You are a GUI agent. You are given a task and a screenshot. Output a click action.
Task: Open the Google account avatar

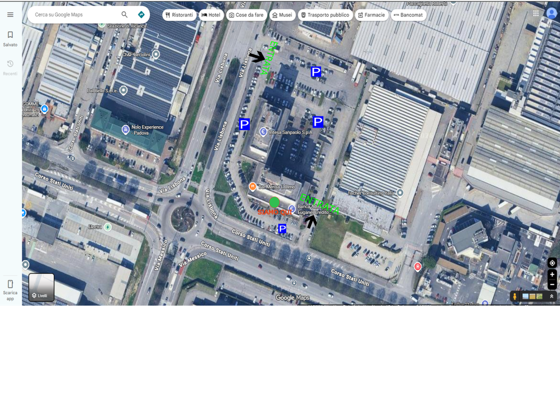551,13
